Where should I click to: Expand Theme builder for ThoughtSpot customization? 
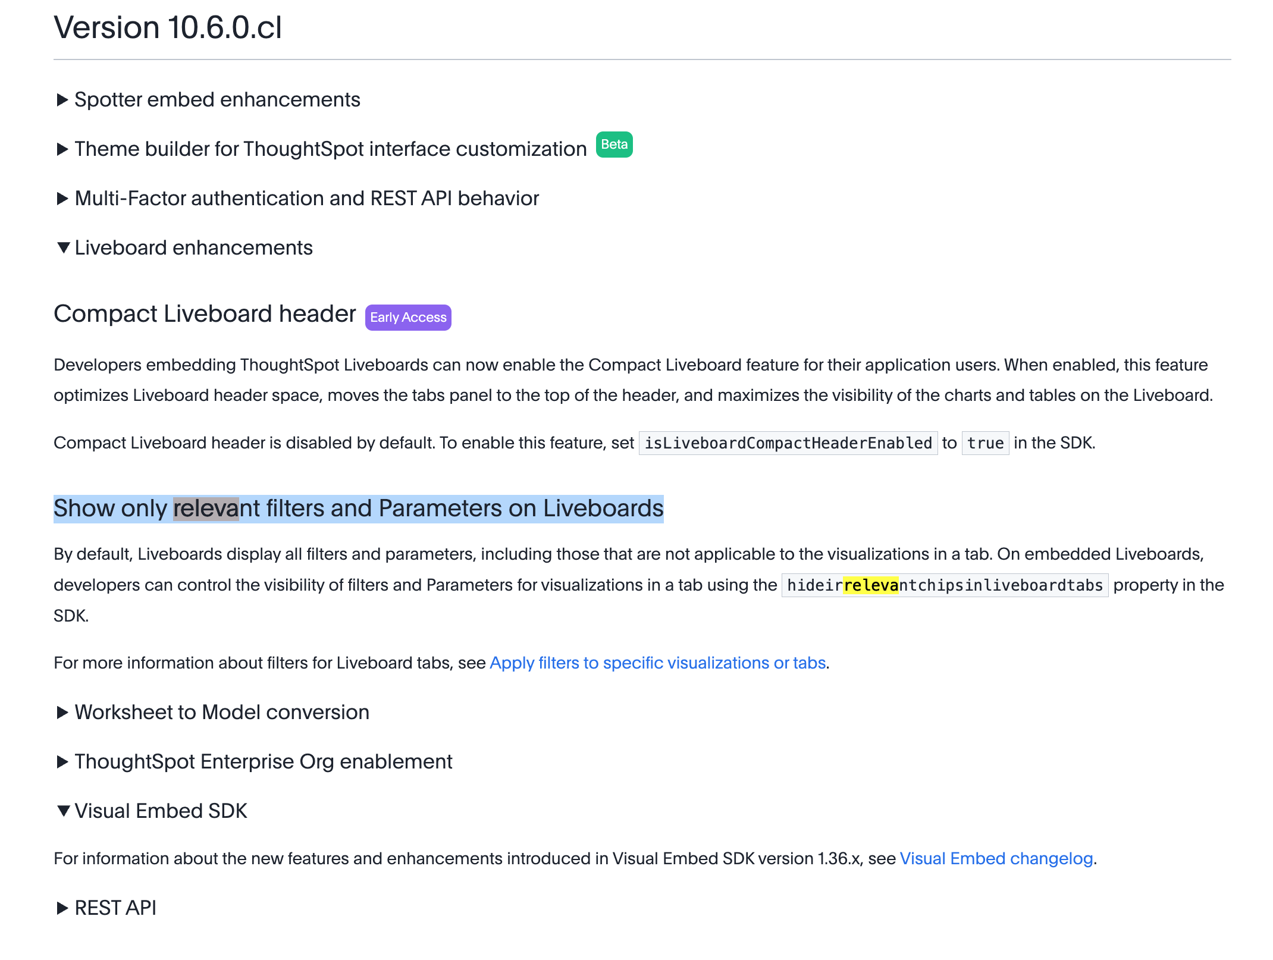pos(330,149)
